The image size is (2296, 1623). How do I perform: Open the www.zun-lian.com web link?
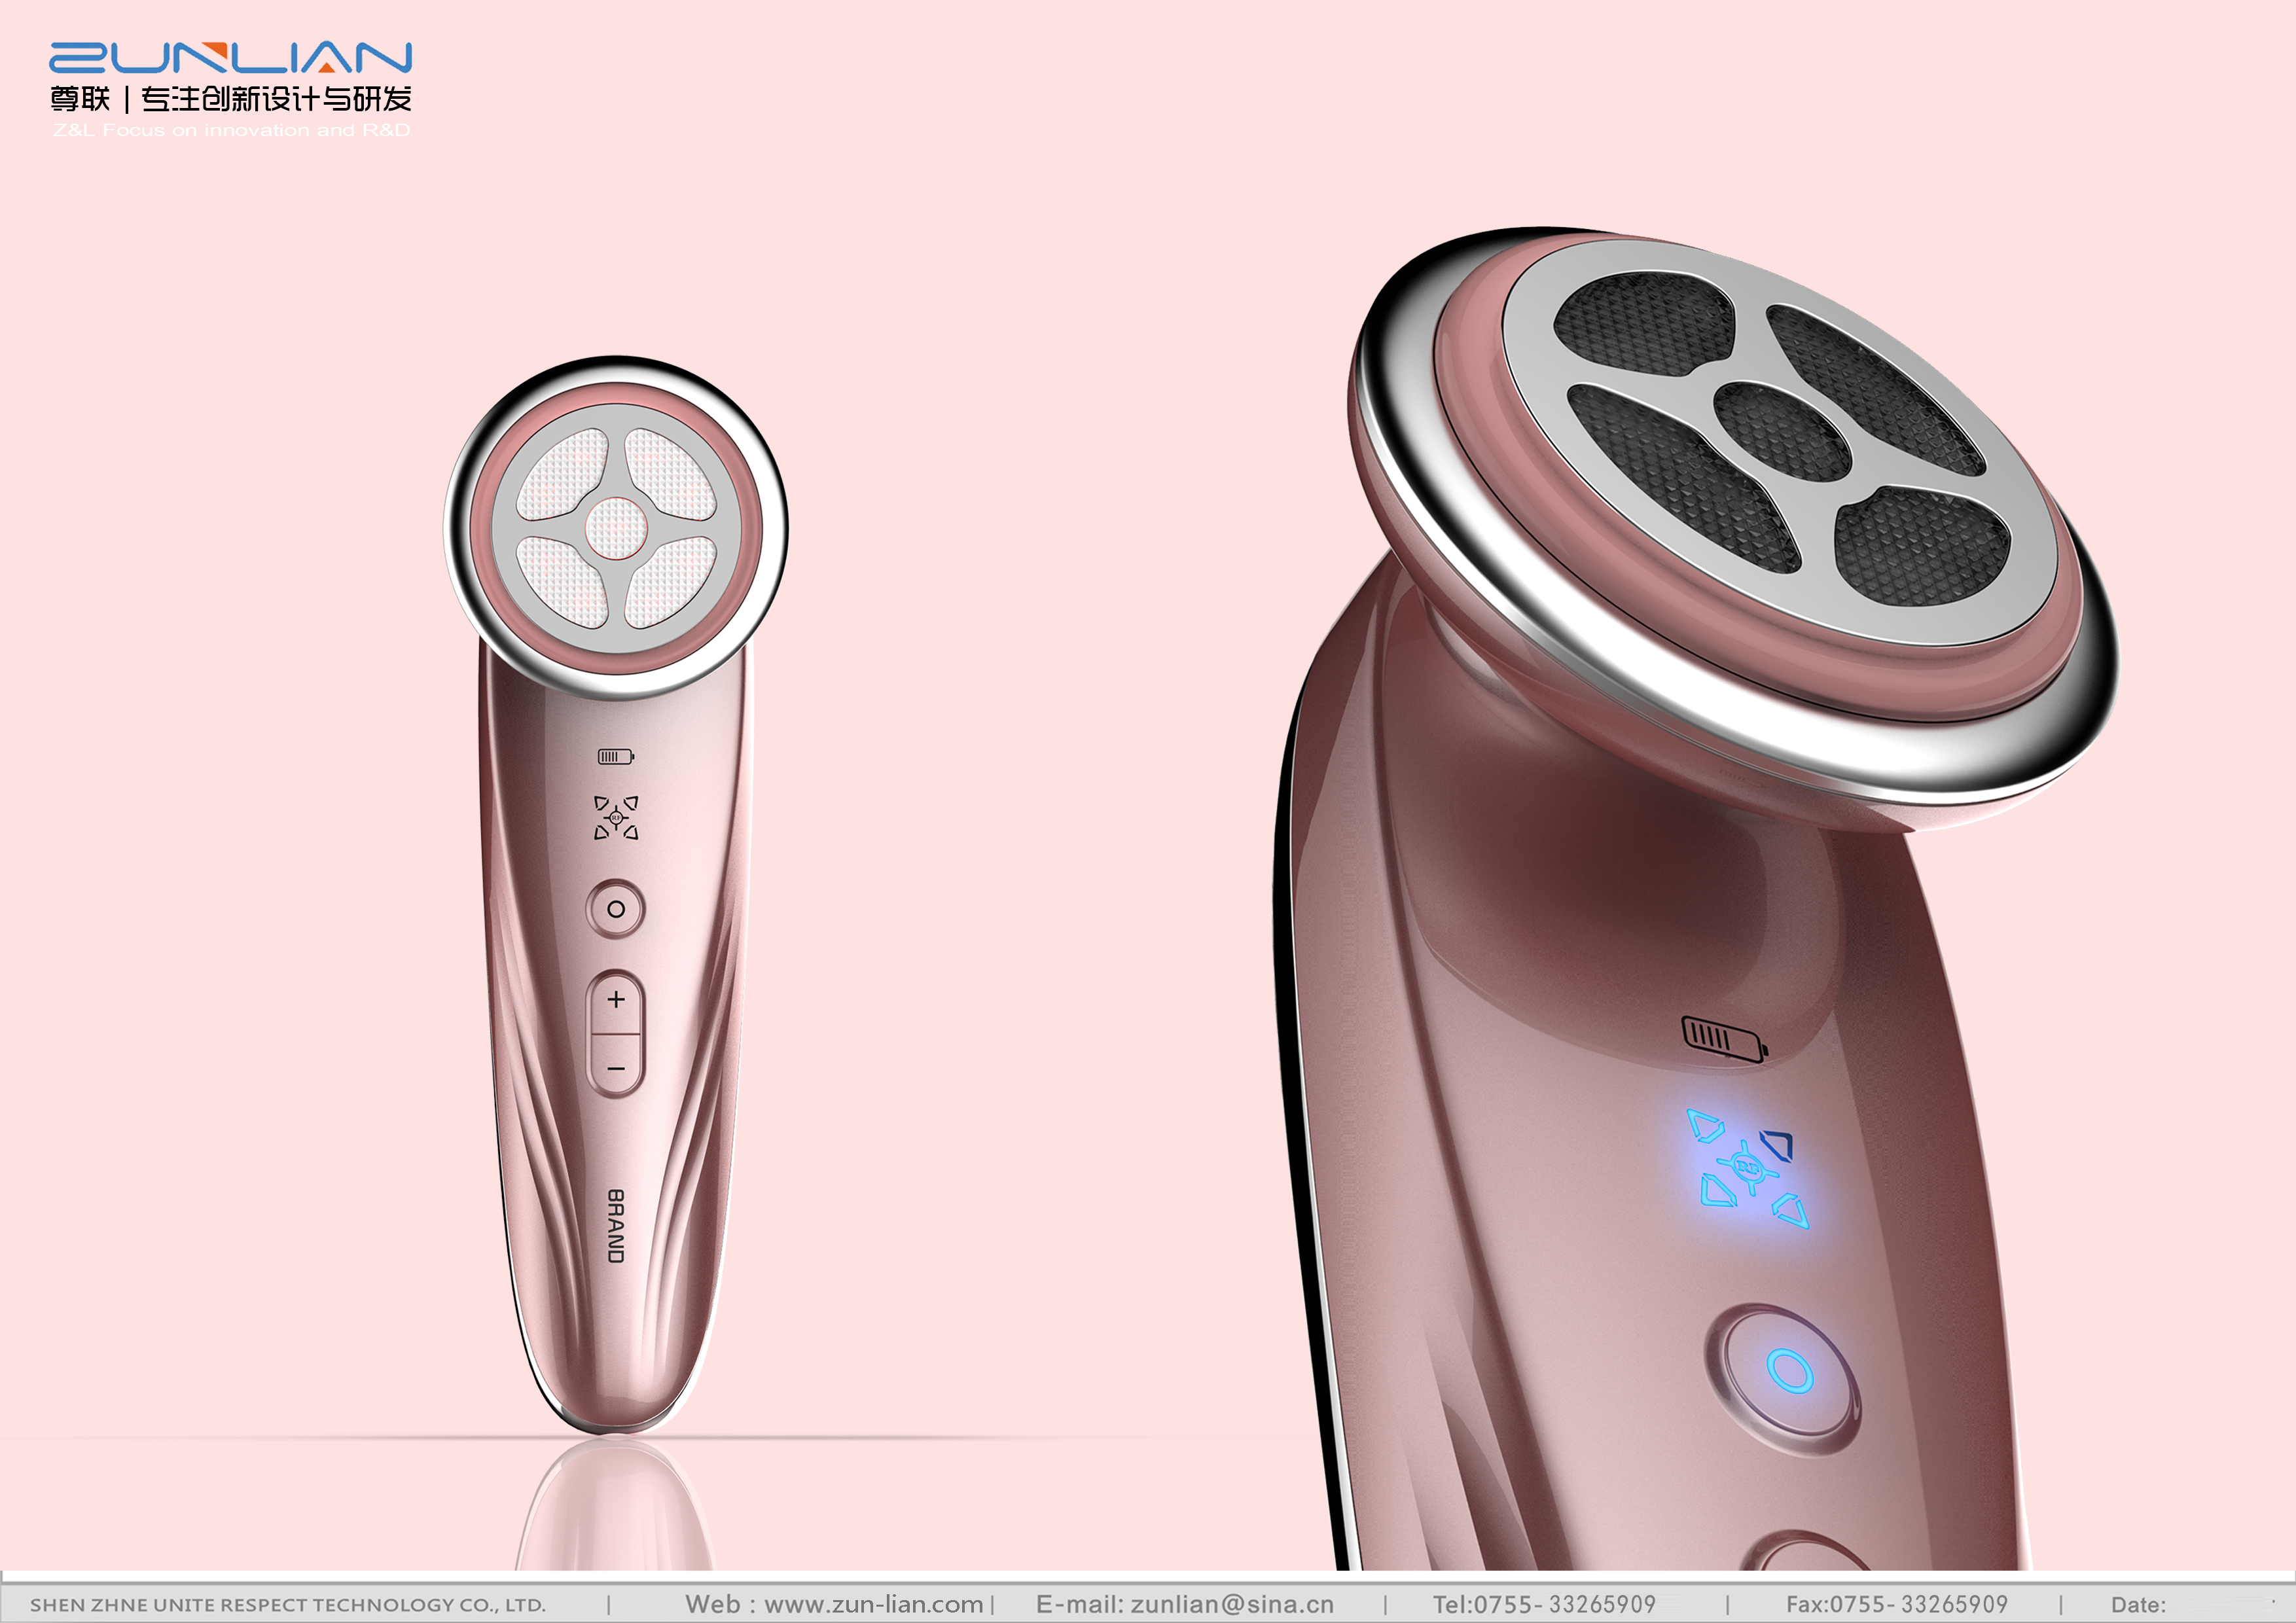(x=874, y=1604)
